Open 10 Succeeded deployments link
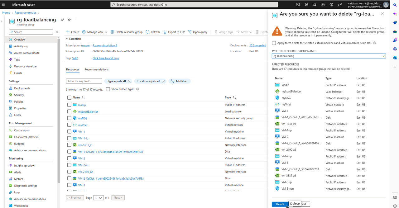 [257, 45]
